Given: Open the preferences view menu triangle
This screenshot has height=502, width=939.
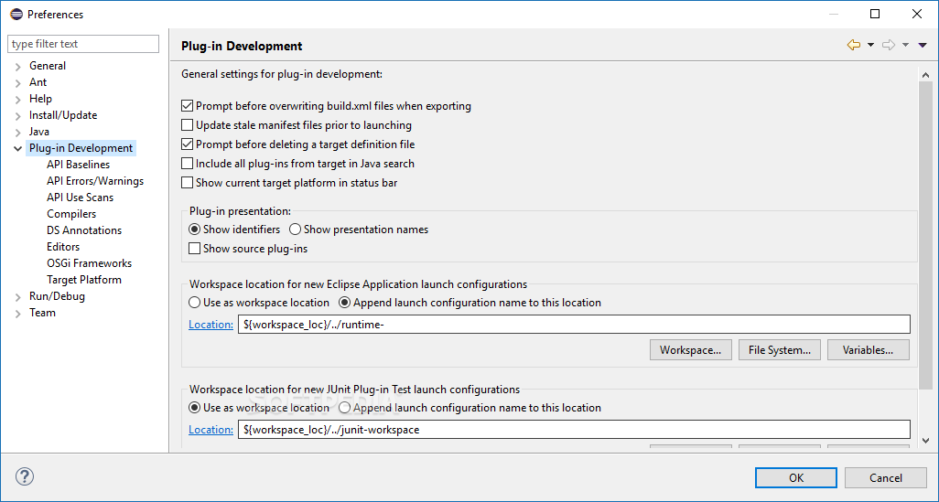Looking at the screenshot, I should pyautogui.click(x=923, y=45).
